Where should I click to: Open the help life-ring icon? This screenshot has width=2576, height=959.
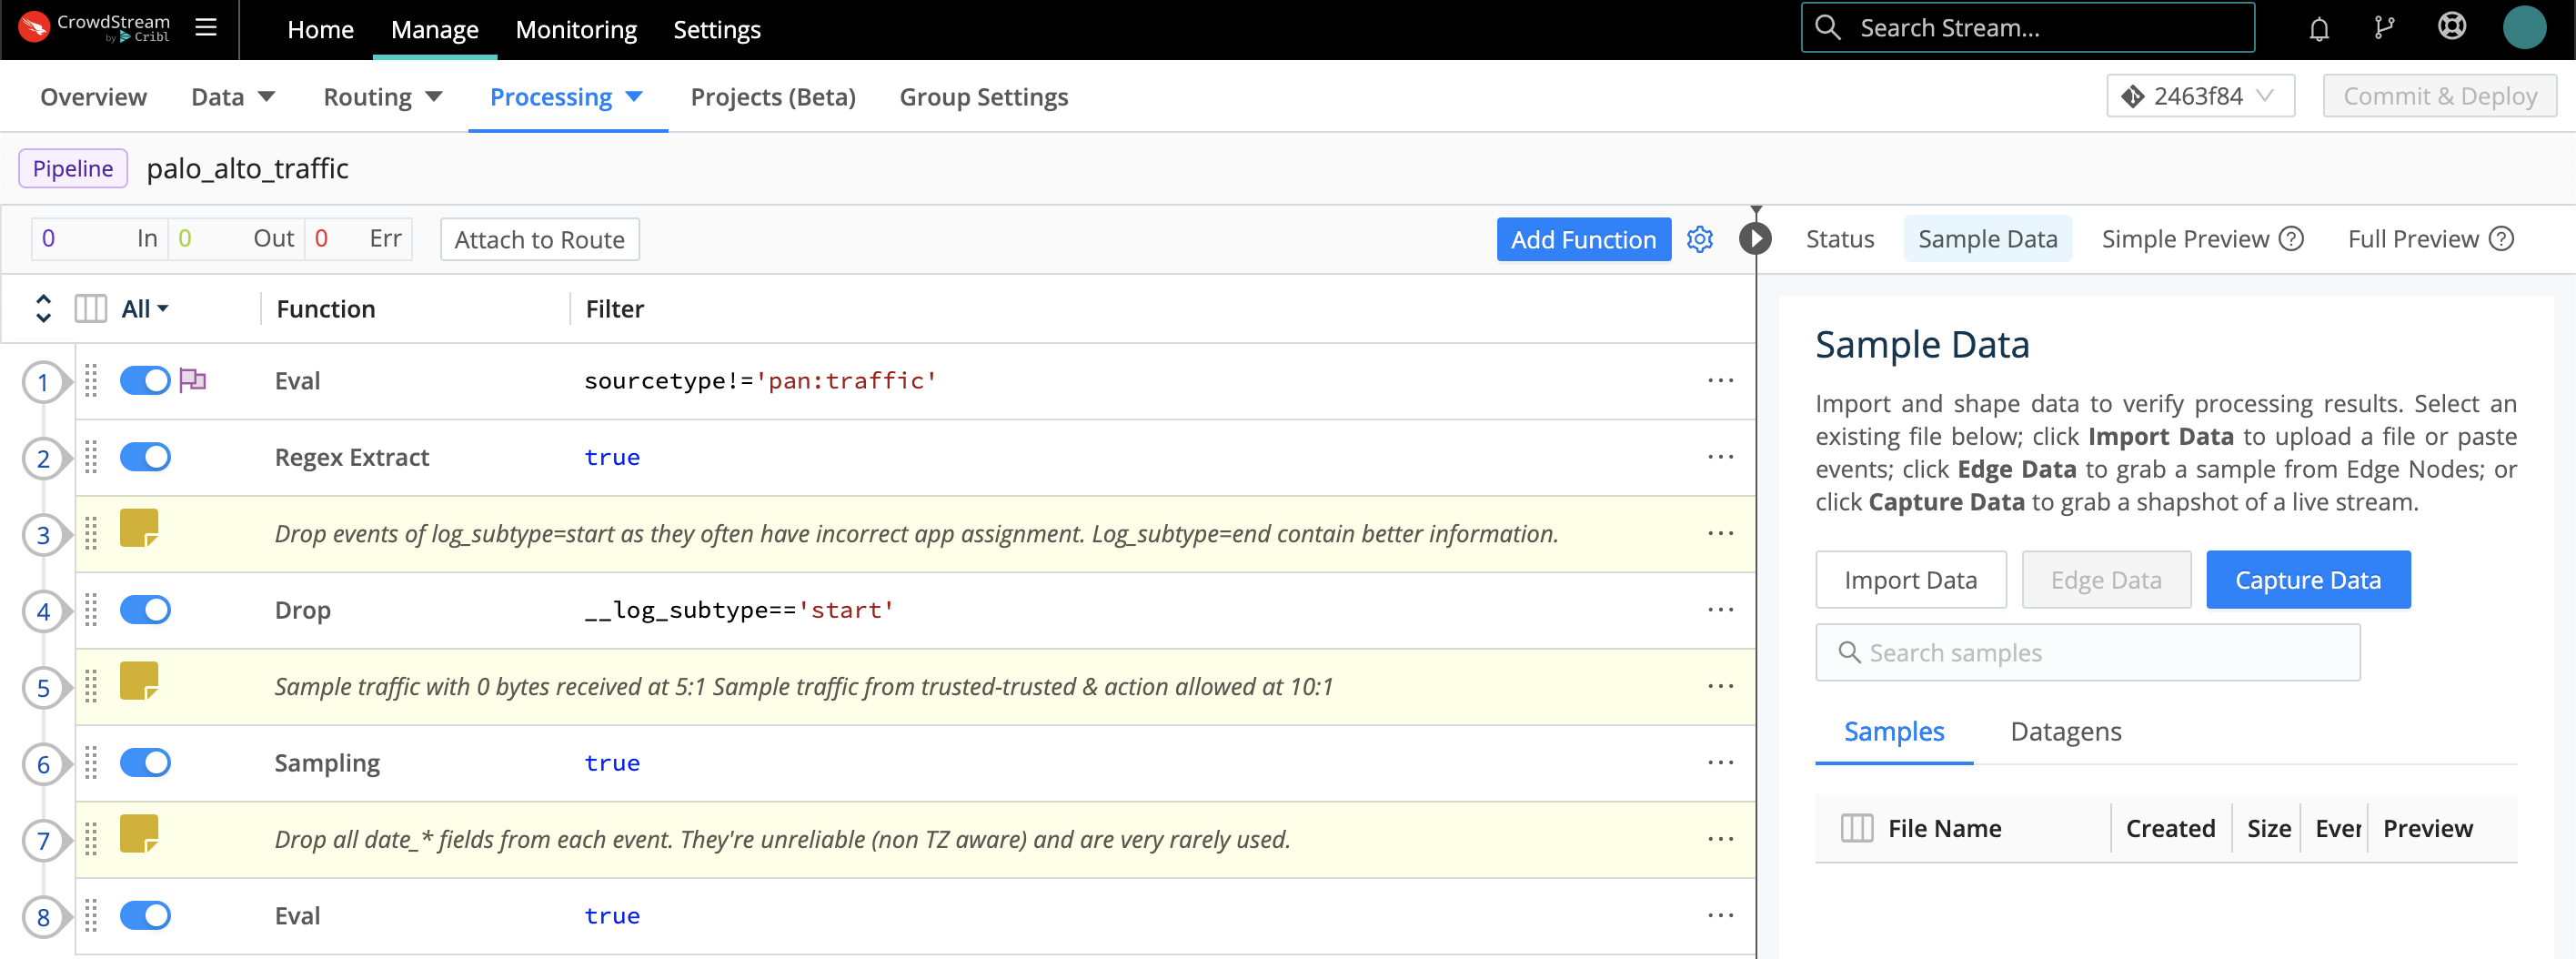click(2453, 27)
